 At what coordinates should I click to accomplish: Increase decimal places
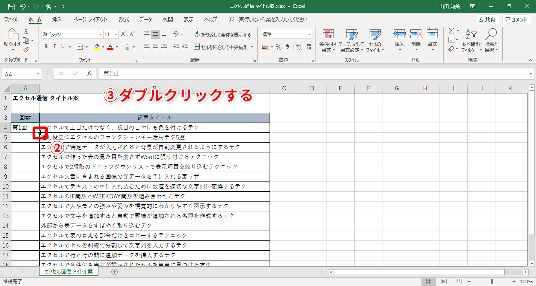299,47
